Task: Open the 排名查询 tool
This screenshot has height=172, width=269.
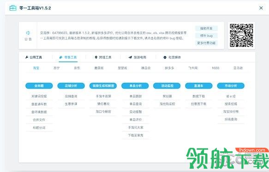Action: point(231,119)
